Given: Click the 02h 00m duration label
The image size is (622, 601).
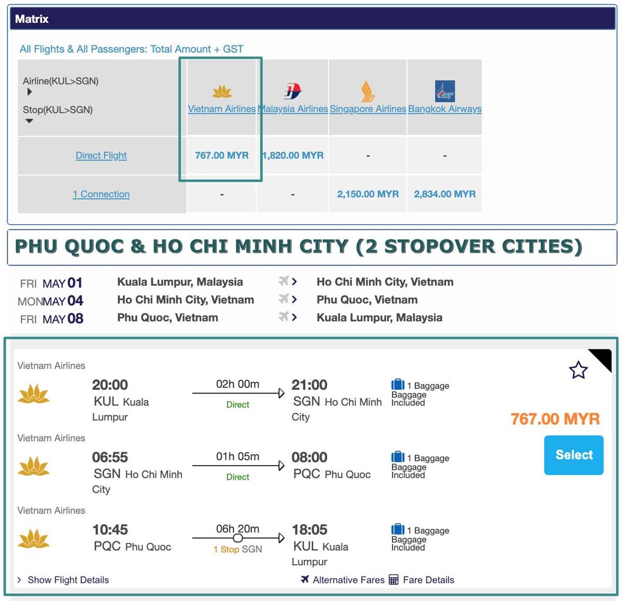Looking at the screenshot, I should tap(238, 384).
